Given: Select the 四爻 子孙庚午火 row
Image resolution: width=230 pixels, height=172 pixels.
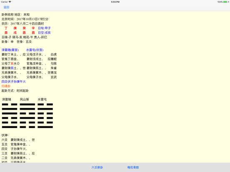Looking at the screenshot, I should point(14,149).
